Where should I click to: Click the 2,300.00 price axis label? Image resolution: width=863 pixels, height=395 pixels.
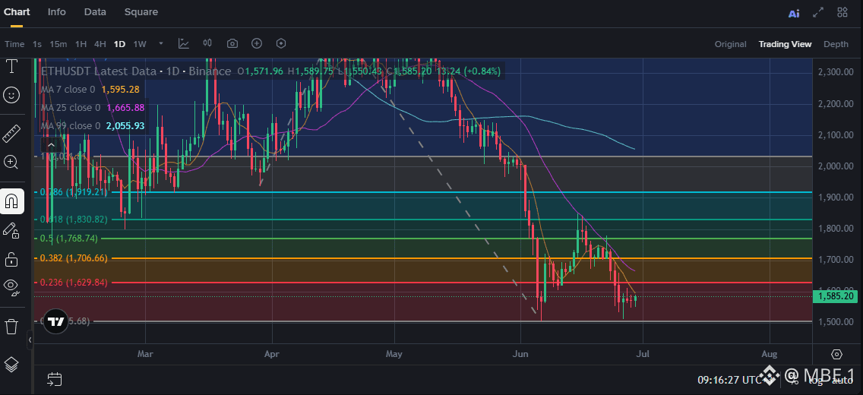pyautogui.click(x=836, y=72)
